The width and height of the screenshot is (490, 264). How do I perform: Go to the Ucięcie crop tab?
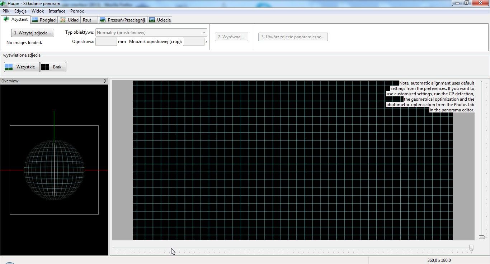160,20
